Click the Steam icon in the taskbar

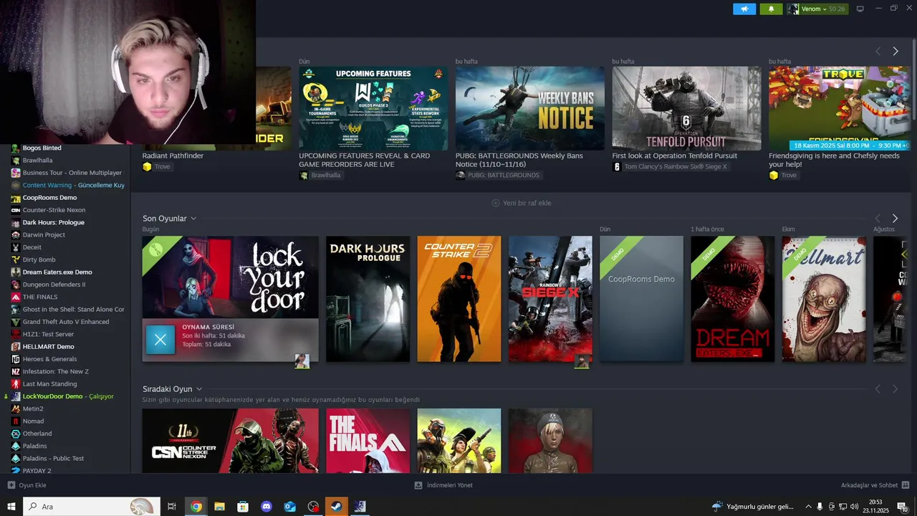pyautogui.click(x=337, y=507)
